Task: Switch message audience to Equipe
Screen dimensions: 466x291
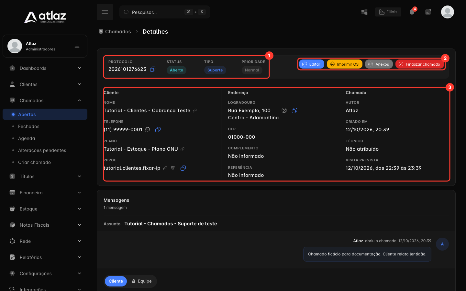Action: tap(142, 281)
